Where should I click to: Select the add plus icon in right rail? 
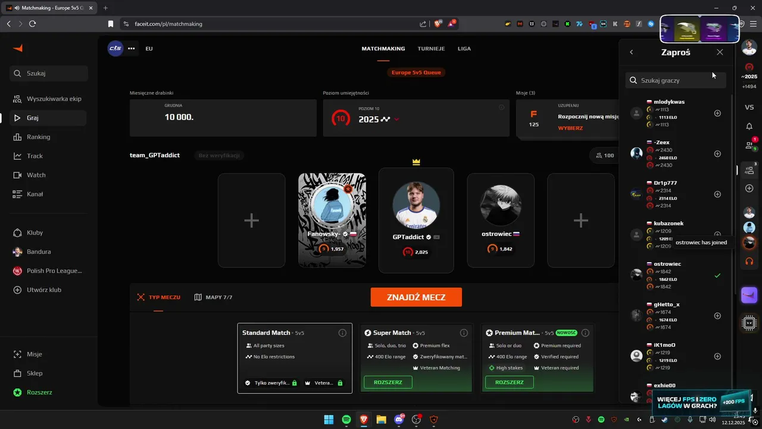(x=749, y=188)
